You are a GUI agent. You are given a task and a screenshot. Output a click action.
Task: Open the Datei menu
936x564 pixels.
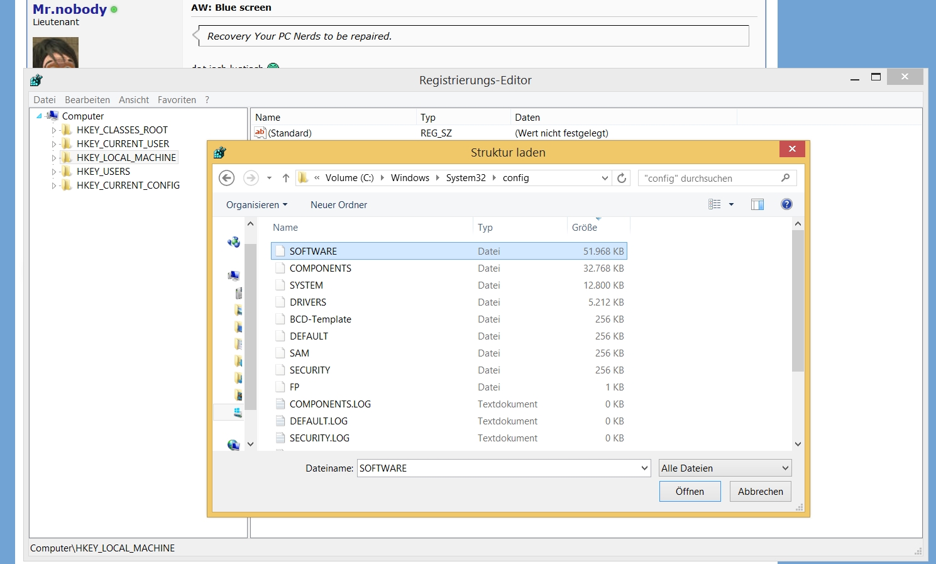(x=45, y=99)
